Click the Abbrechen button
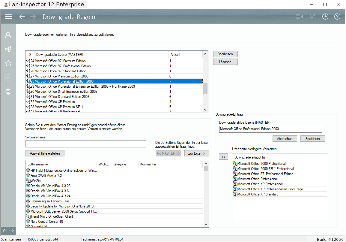The image size is (346, 242). (285, 139)
